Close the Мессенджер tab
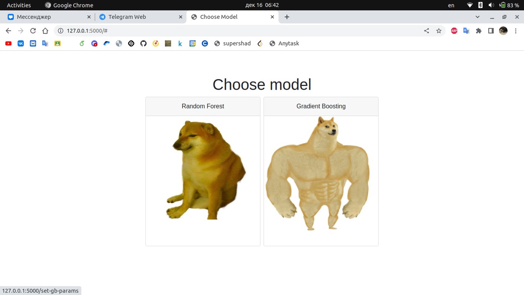 89,17
